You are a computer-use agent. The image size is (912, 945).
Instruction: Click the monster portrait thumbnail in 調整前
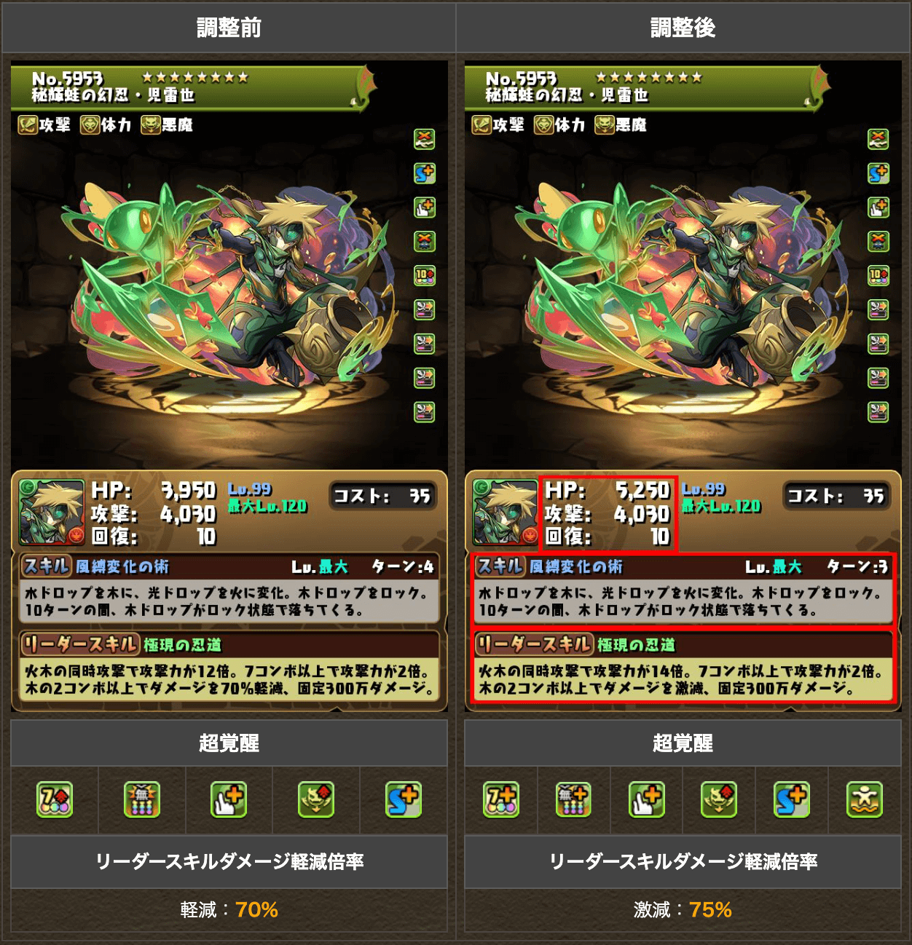(52, 513)
